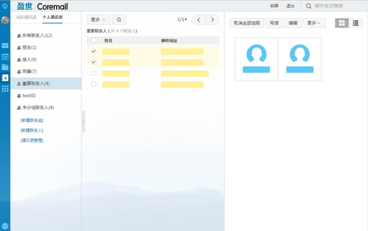This screenshot has height=231, width=368.
Task: Select the 同事(7) contact group
Action: [x=29, y=71]
